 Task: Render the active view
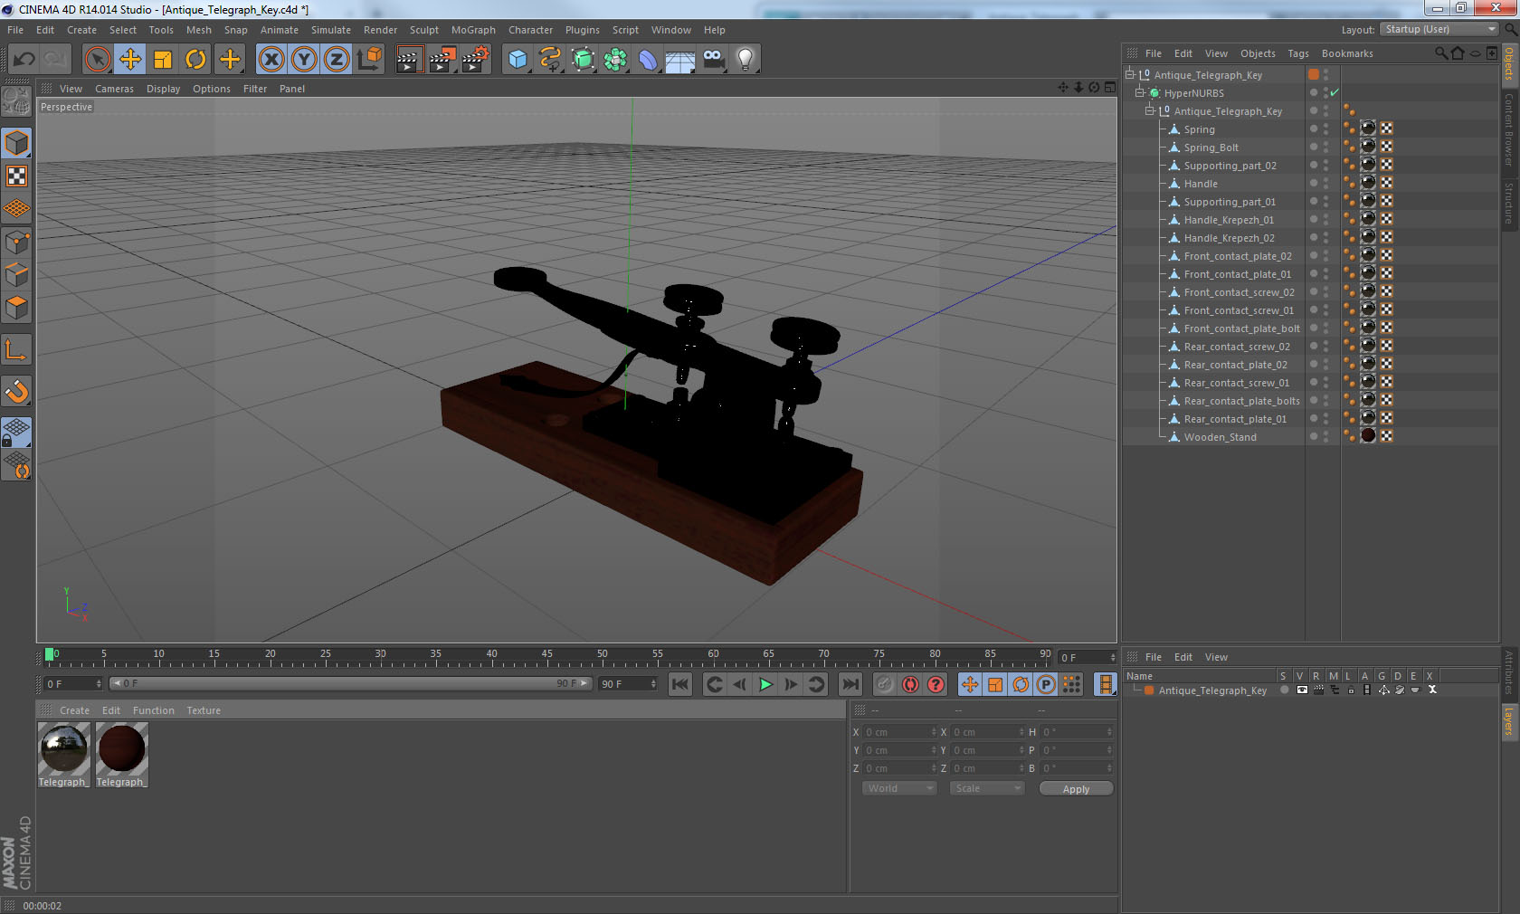(x=409, y=60)
